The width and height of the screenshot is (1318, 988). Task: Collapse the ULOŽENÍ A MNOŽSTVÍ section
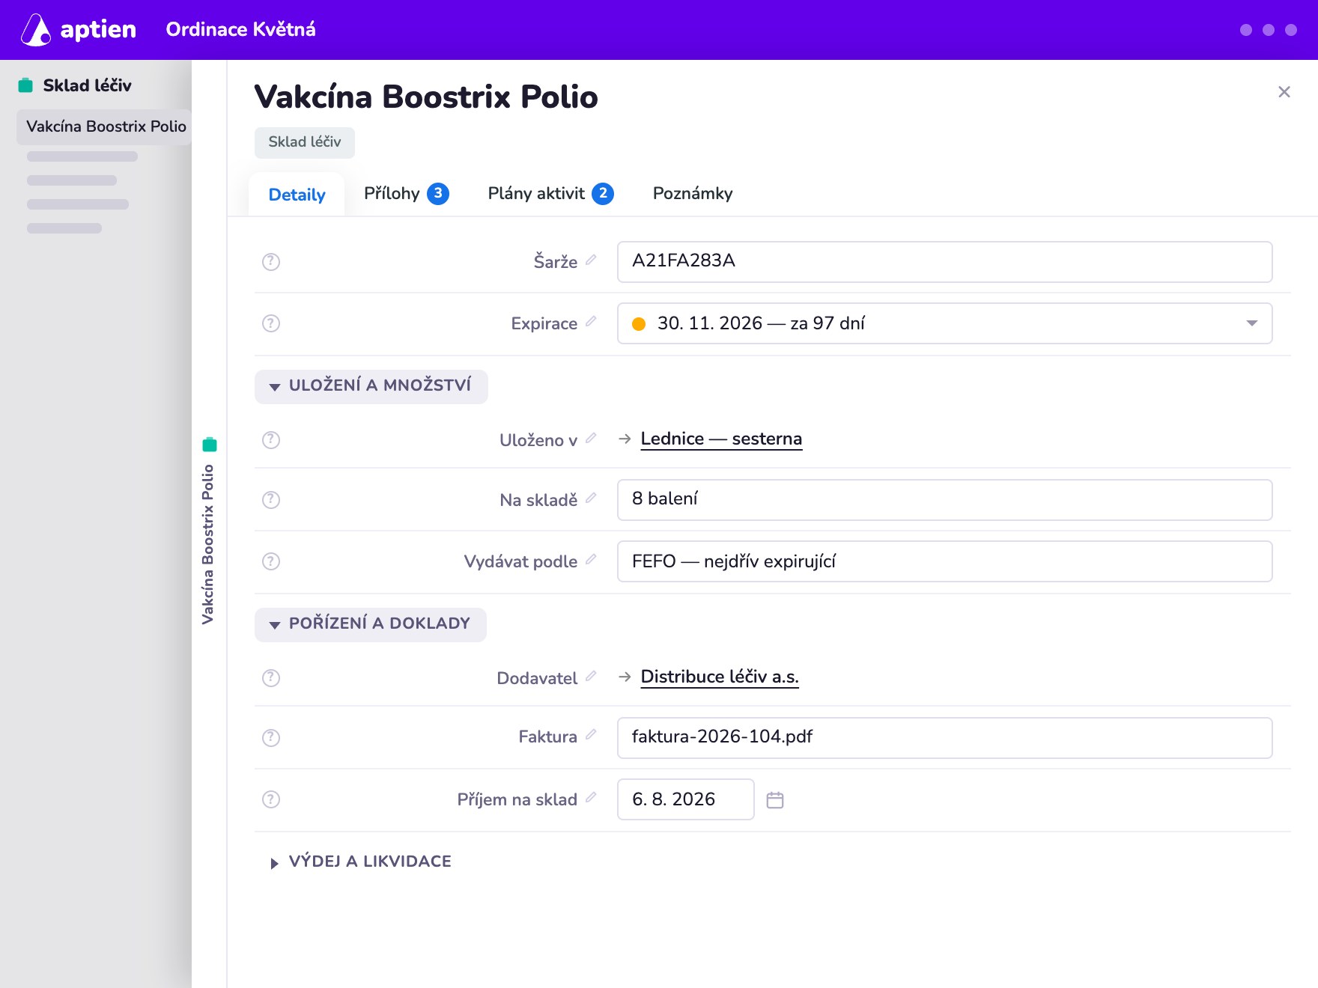(371, 386)
